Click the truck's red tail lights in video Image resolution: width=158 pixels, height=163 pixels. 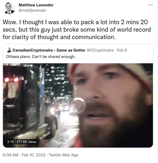pos(11,80)
